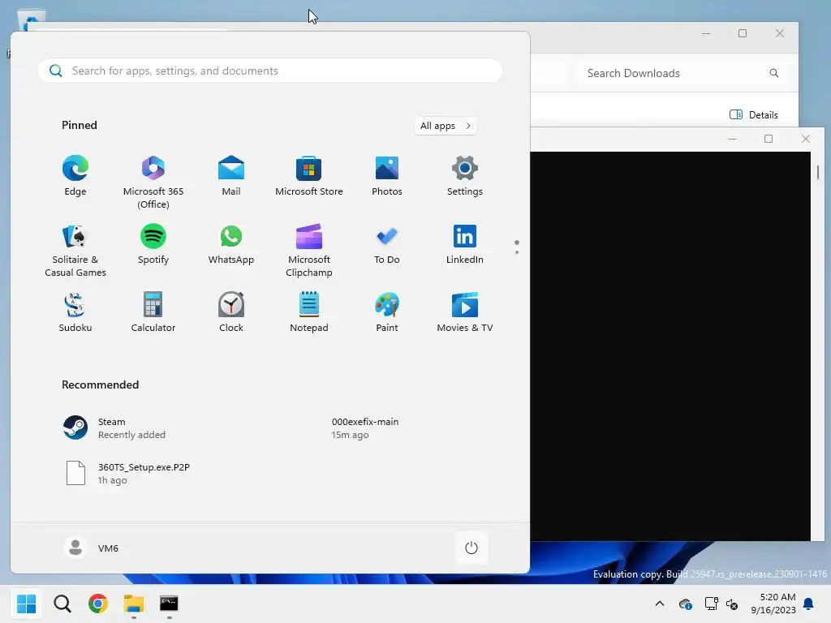Open taskbar Search magnifier
The image size is (831, 623).
point(62,604)
